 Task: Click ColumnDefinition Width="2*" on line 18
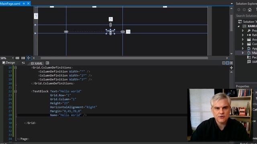pyautogui.click(x=65, y=76)
